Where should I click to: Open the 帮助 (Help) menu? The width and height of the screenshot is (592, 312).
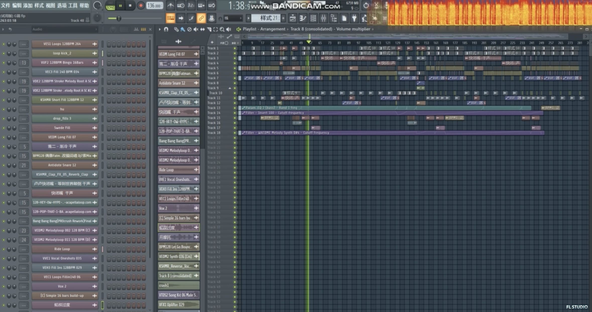(x=84, y=5)
